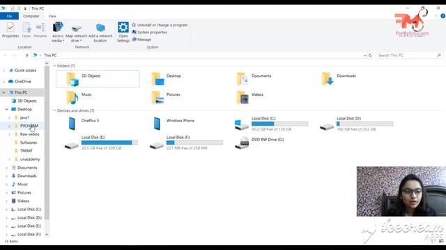
Task: Open address bar history dropdown
Action: pyautogui.click(x=365, y=56)
